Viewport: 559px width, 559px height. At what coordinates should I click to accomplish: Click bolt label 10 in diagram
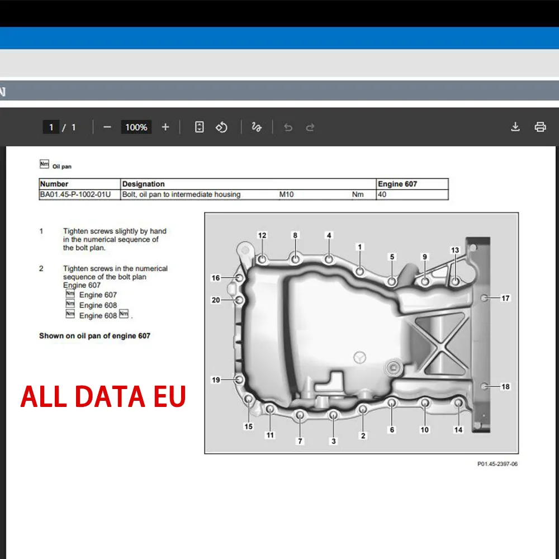click(425, 430)
